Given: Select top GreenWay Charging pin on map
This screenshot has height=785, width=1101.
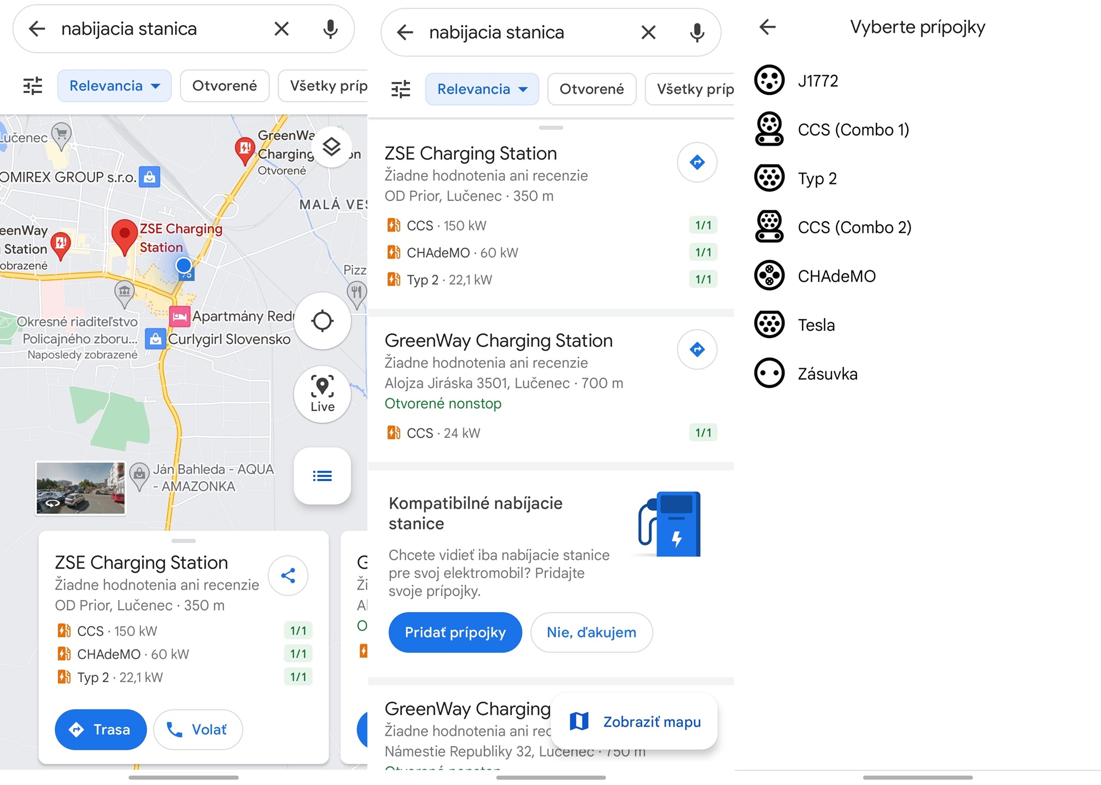Looking at the screenshot, I should pyautogui.click(x=244, y=151).
